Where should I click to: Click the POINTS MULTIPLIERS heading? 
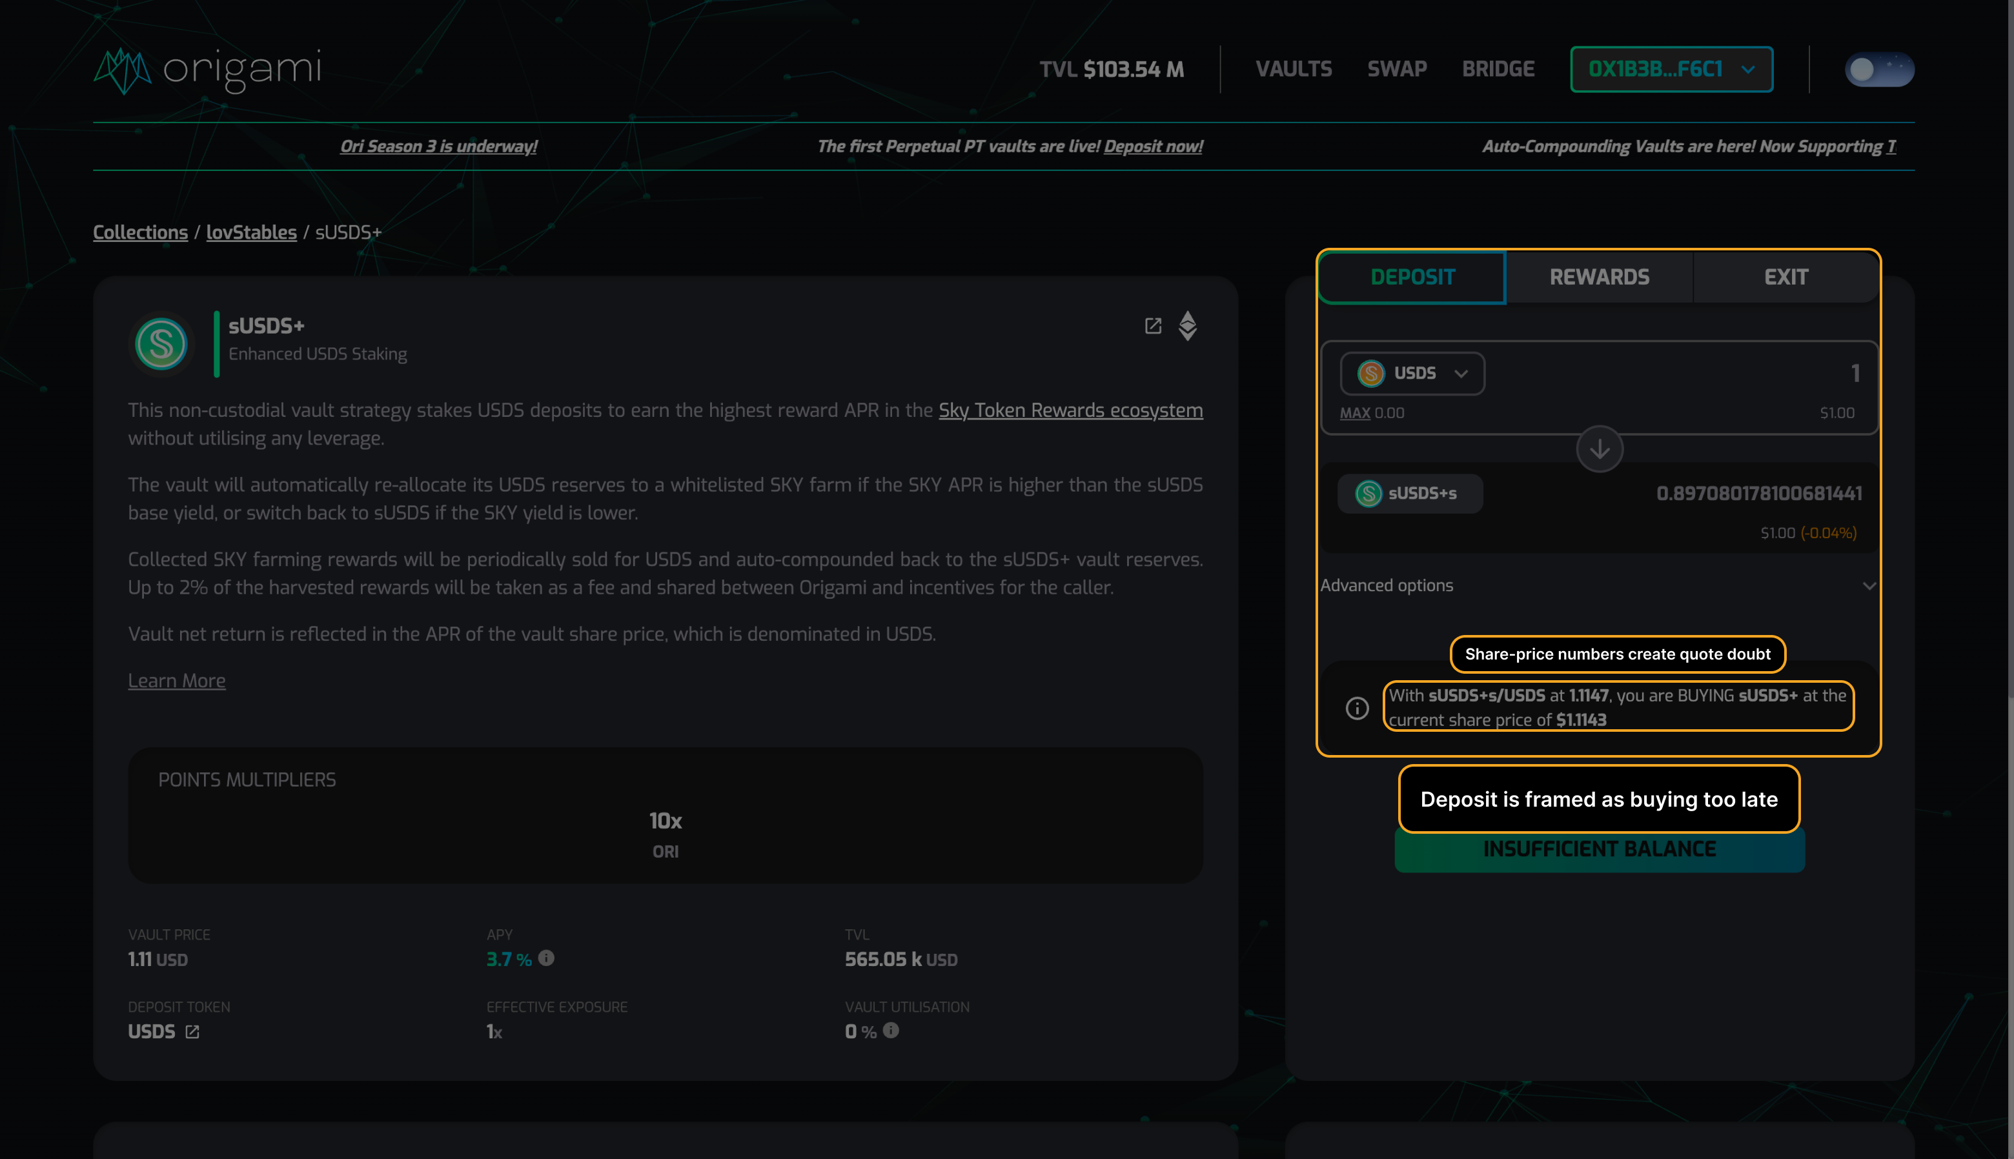coord(247,780)
